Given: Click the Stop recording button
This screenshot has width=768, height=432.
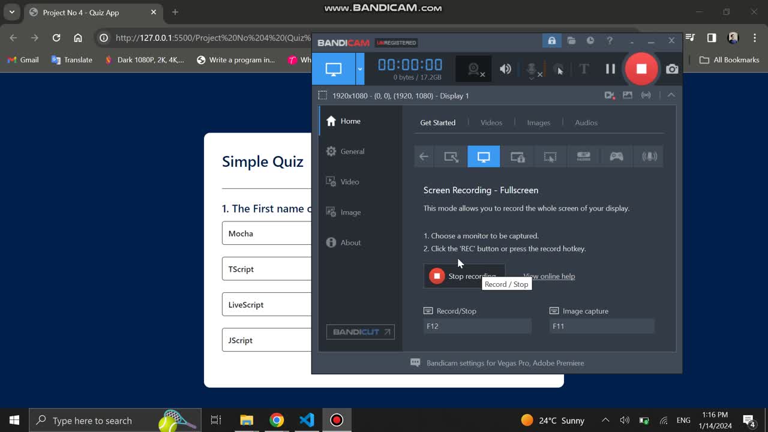Looking at the screenshot, I should coord(463,276).
